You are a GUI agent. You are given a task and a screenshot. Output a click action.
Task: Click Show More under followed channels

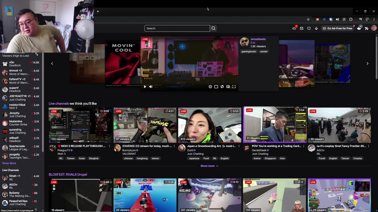pyautogui.click(x=9, y=163)
